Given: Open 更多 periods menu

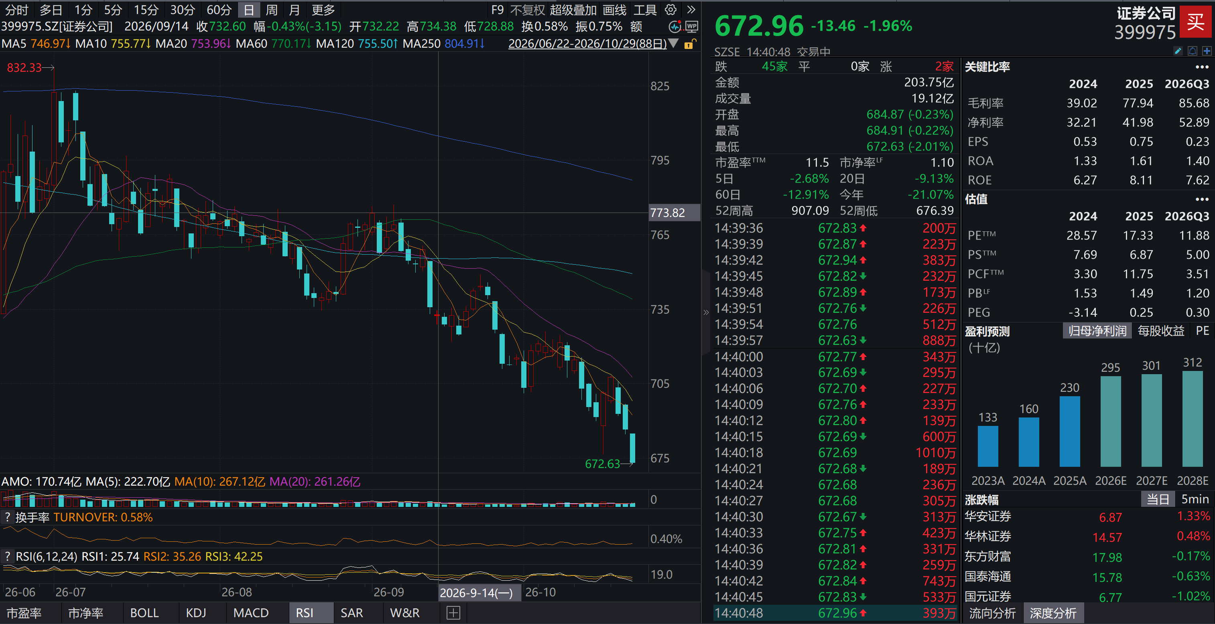Looking at the screenshot, I should (323, 10).
